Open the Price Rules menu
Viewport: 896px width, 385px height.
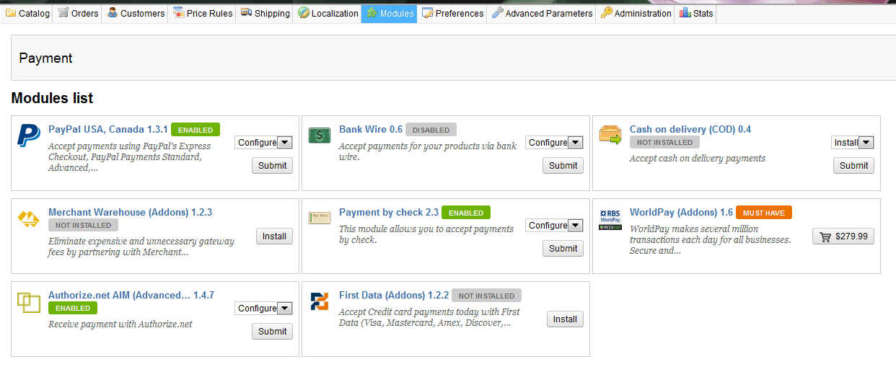(x=202, y=13)
